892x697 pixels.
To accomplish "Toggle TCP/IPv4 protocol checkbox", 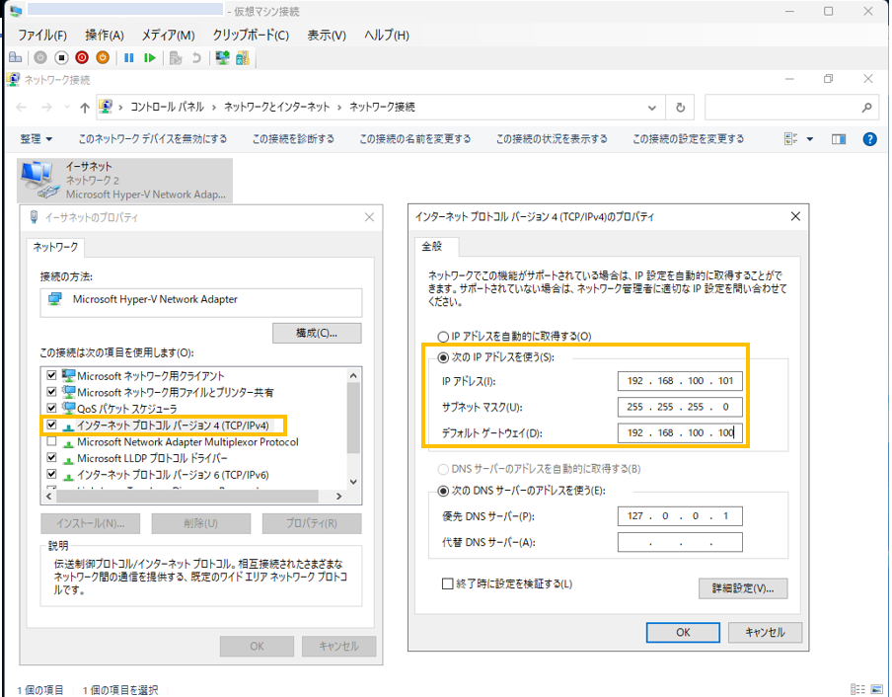I will 51,425.
